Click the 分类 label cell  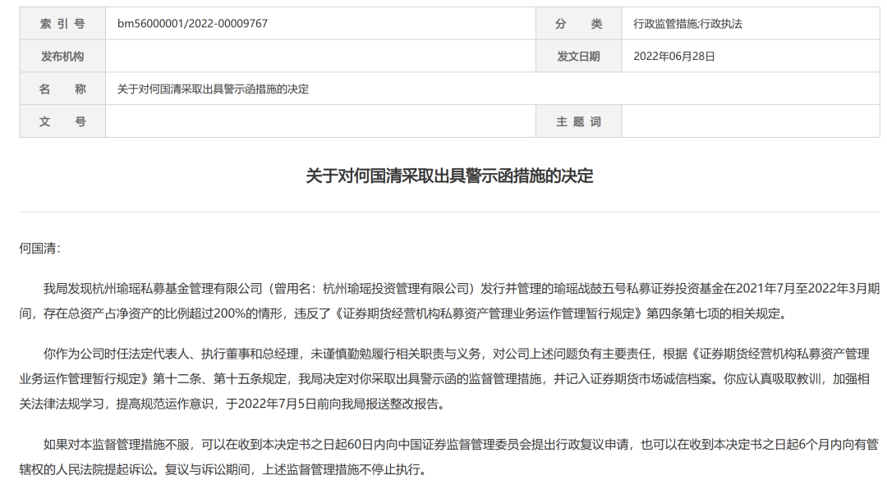(x=578, y=24)
